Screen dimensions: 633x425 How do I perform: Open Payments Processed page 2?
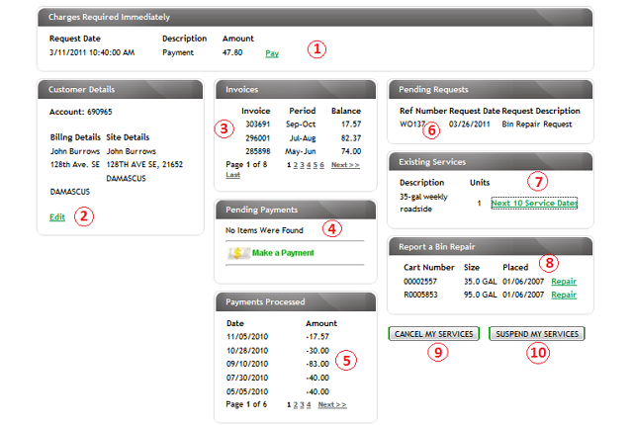[295, 405]
